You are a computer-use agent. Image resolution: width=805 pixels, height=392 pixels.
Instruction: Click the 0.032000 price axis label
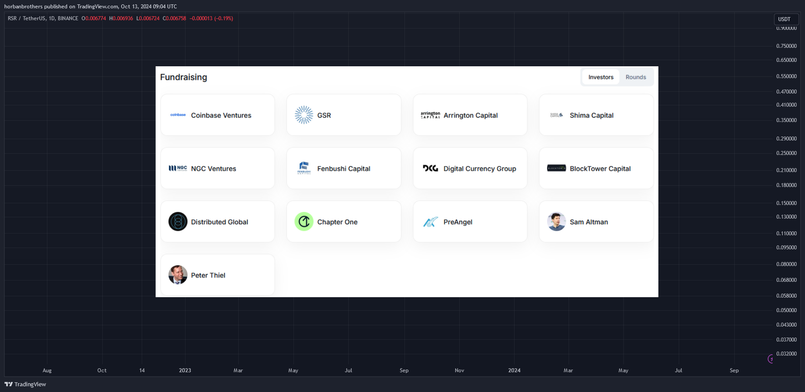click(786, 353)
